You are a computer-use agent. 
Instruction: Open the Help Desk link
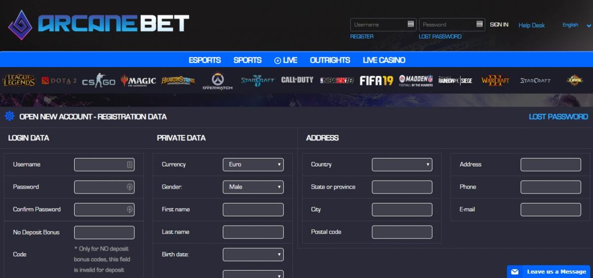(532, 25)
